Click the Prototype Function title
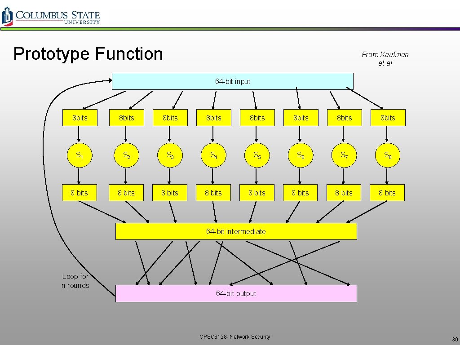This screenshot has width=460, height=345. point(88,54)
